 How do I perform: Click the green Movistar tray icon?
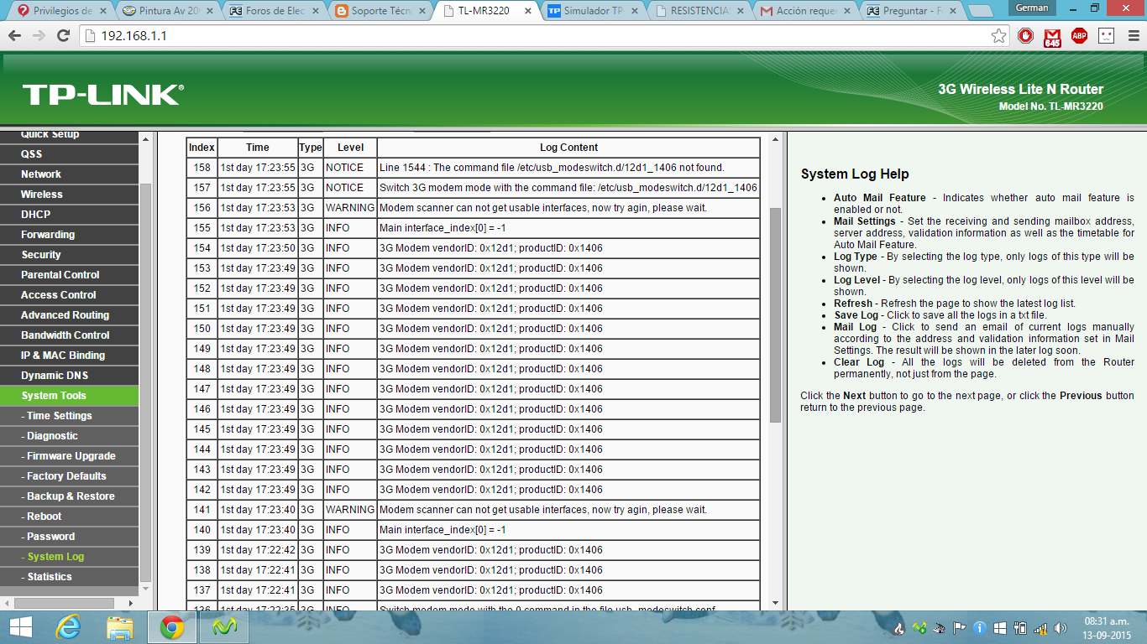click(919, 627)
